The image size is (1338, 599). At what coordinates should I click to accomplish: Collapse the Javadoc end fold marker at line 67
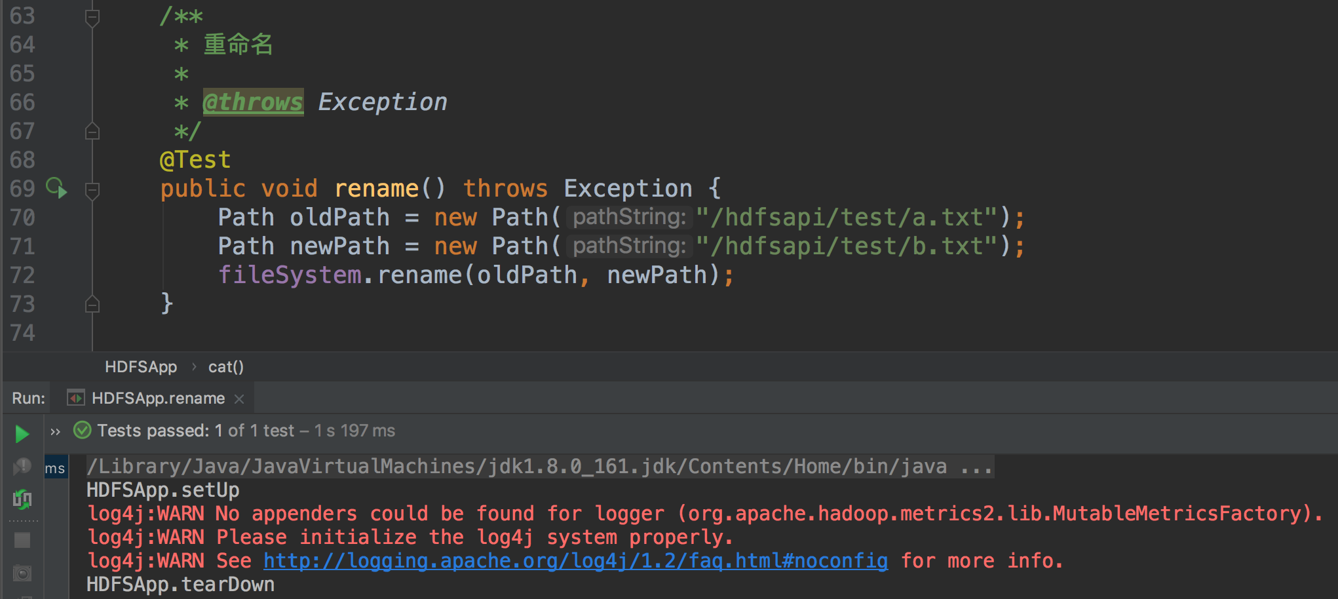[92, 131]
